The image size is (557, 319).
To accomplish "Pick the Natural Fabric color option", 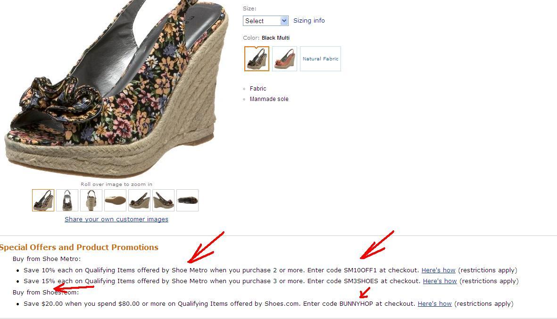I will [x=320, y=59].
